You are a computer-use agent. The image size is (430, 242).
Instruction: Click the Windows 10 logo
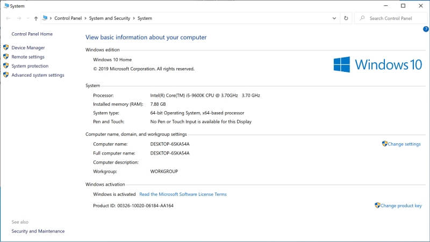point(377,64)
